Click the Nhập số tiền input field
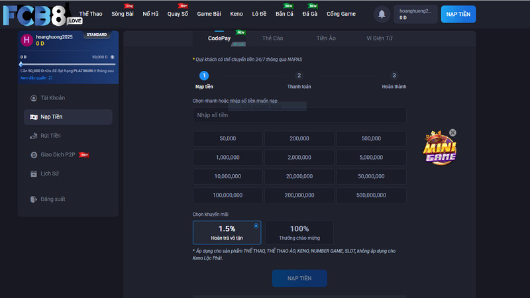 pos(299,115)
